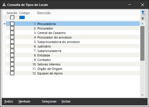149x107 pixels.
Task: Tick the checkbox for Procuradoria
Action: (12, 24)
